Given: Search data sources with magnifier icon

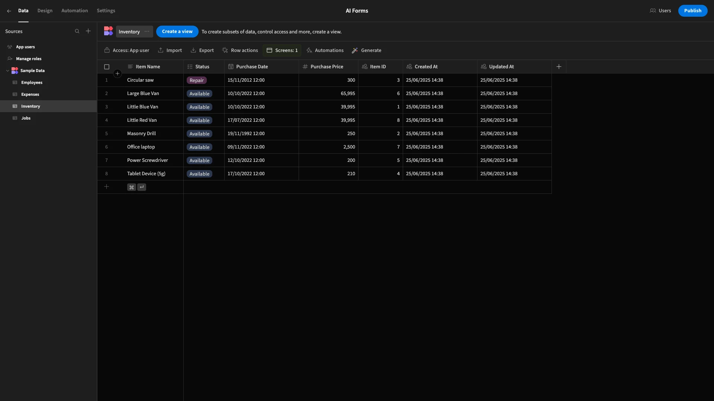Looking at the screenshot, I should coord(77,32).
